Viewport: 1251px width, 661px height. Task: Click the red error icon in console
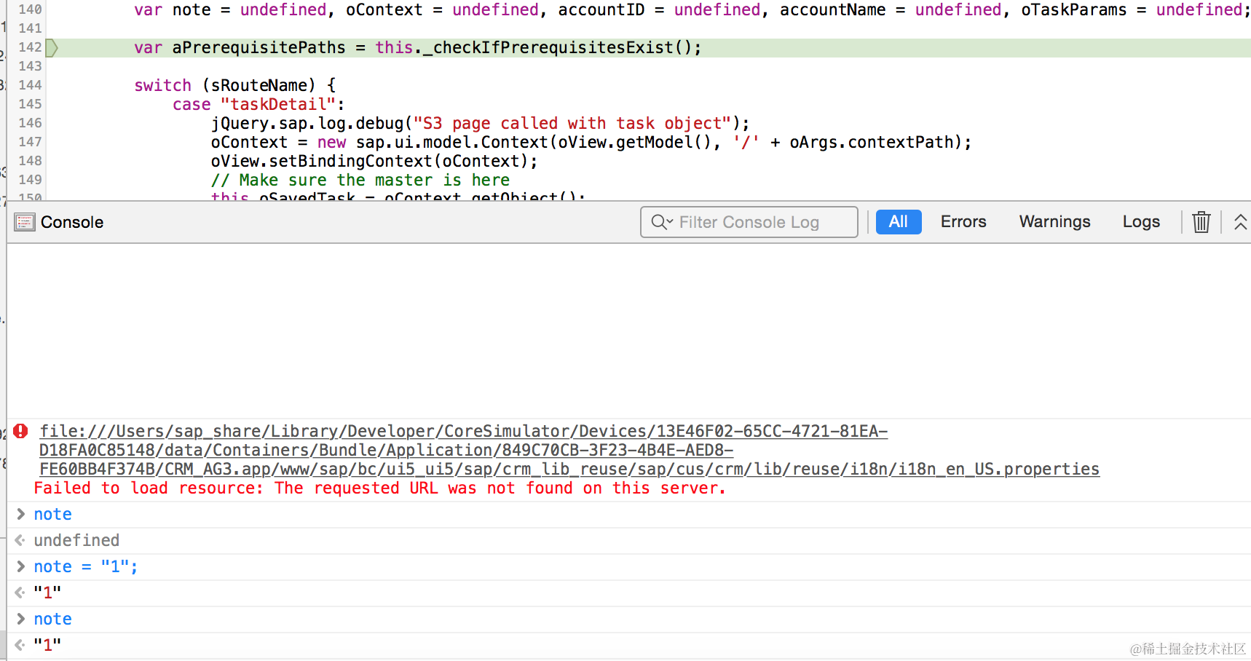click(20, 431)
